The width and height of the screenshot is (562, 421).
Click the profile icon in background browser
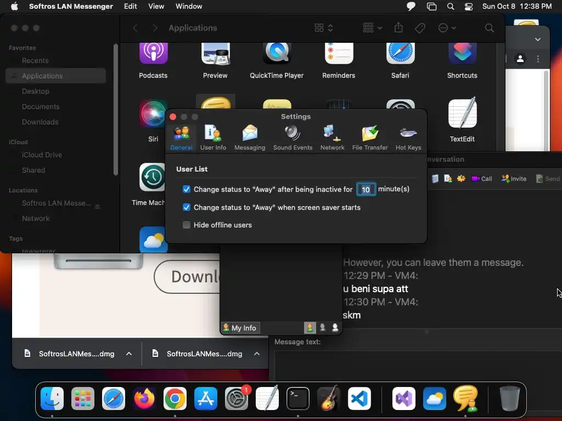[x=520, y=59]
